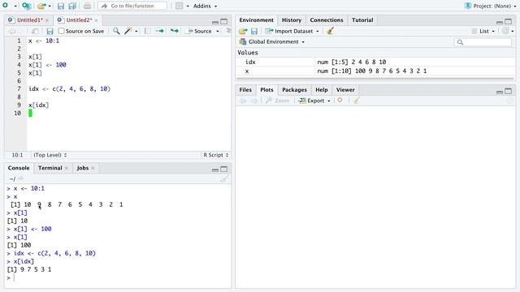The height and width of the screenshot is (292, 520).
Task: Open Import Dataset dropdown
Action: click(292, 31)
